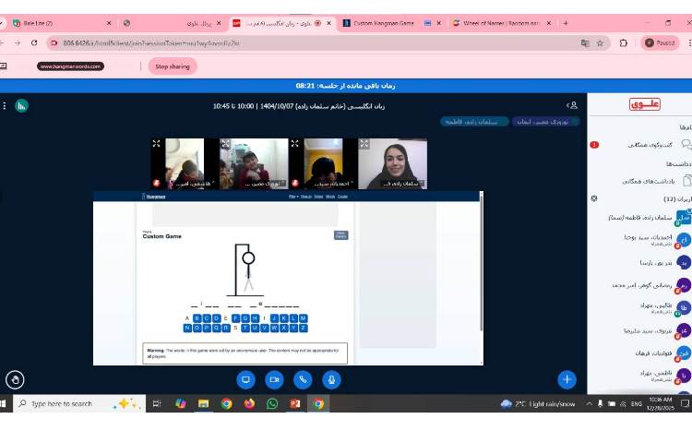The width and height of the screenshot is (692, 443).
Task: Click the screen share button in controls
Action: click(245, 379)
